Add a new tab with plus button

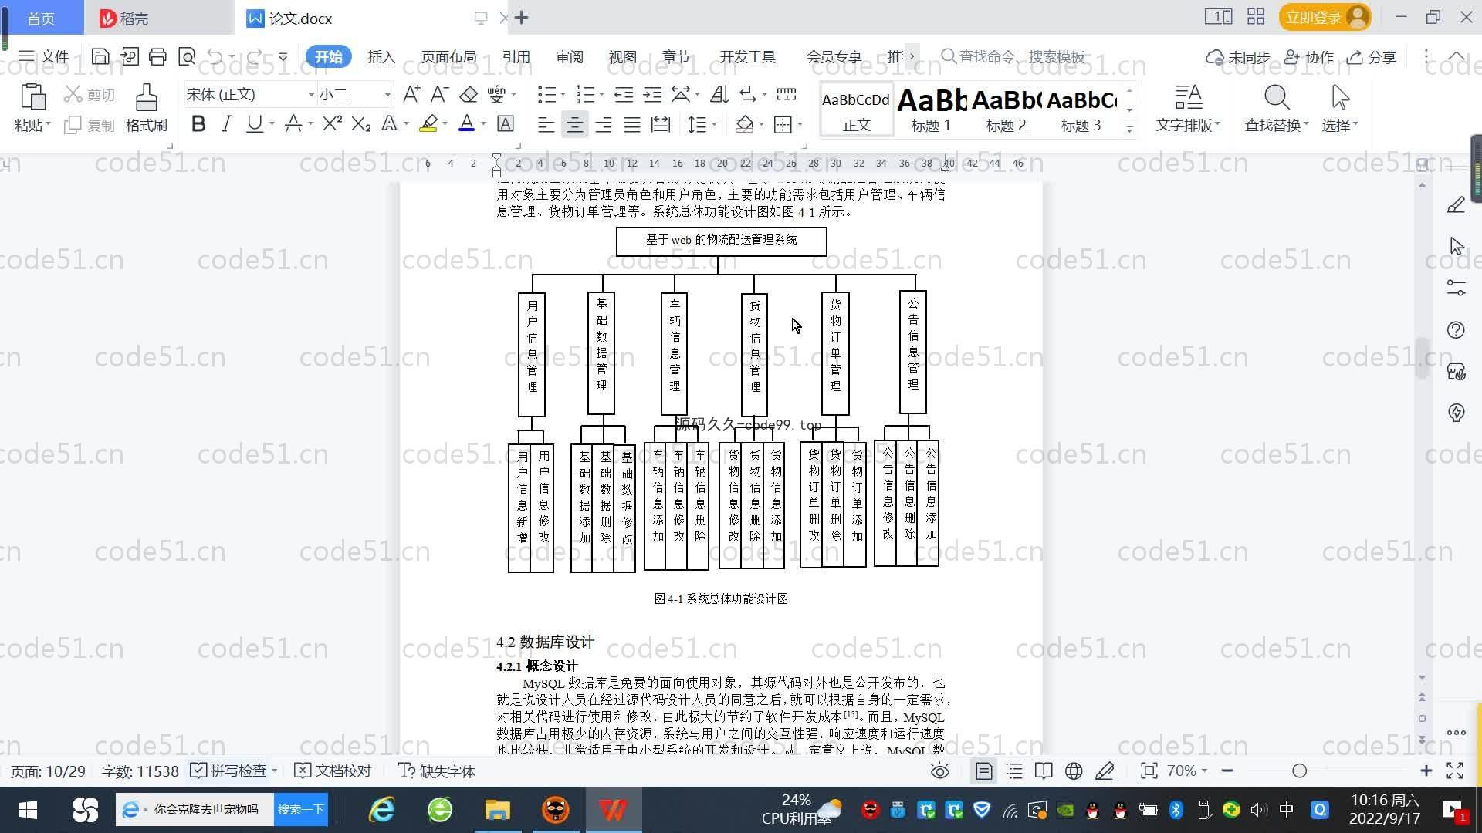click(x=522, y=18)
